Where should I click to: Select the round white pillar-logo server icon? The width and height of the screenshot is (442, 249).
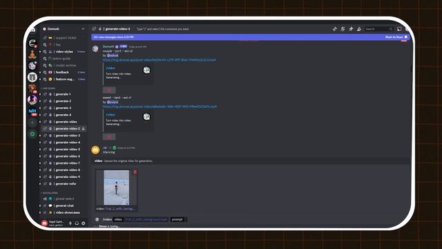pyautogui.click(x=32, y=77)
